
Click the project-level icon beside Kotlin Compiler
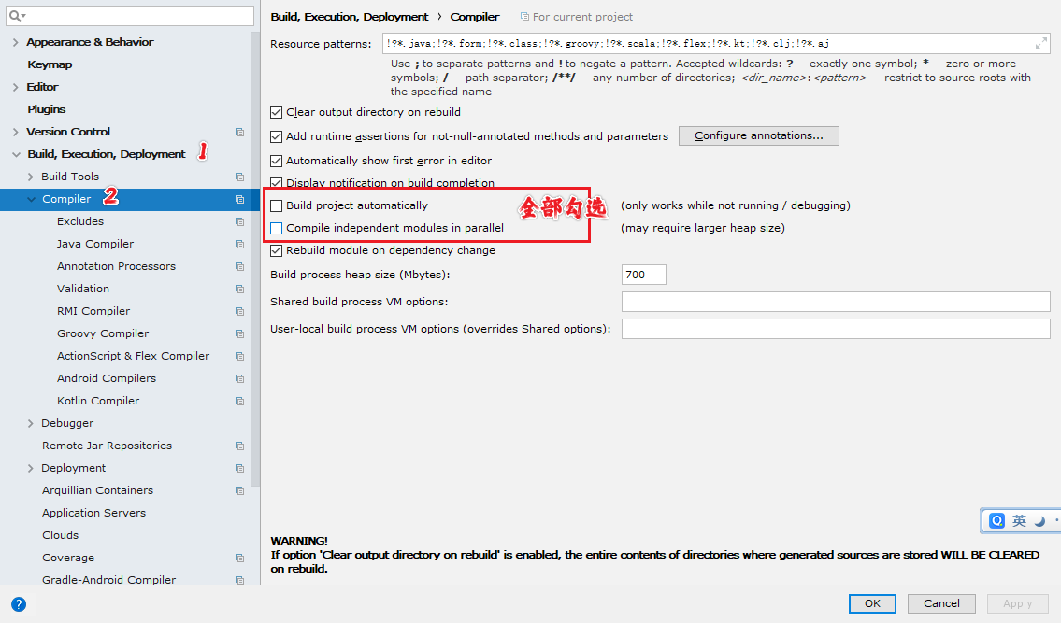click(x=239, y=401)
